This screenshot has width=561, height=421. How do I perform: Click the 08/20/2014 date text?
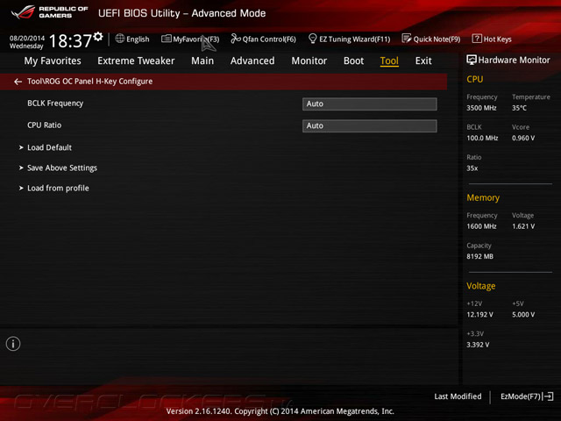(27, 38)
